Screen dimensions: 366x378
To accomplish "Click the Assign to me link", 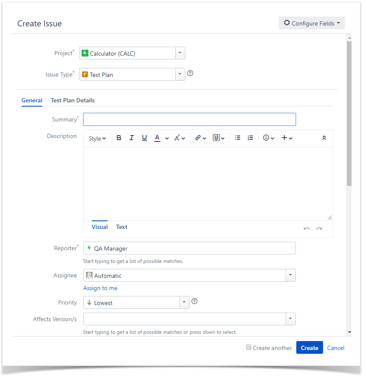I will tap(100, 288).
